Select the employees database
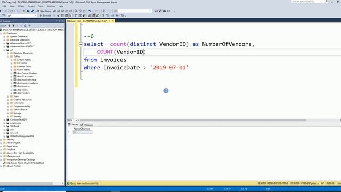341x192 pixels. [x=15, y=123]
